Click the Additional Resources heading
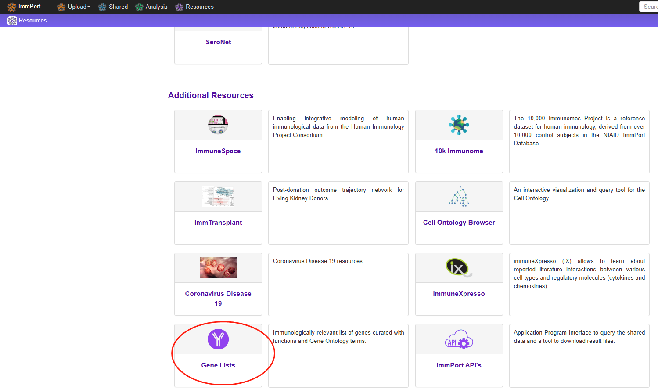The width and height of the screenshot is (658, 389). tap(211, 95)
